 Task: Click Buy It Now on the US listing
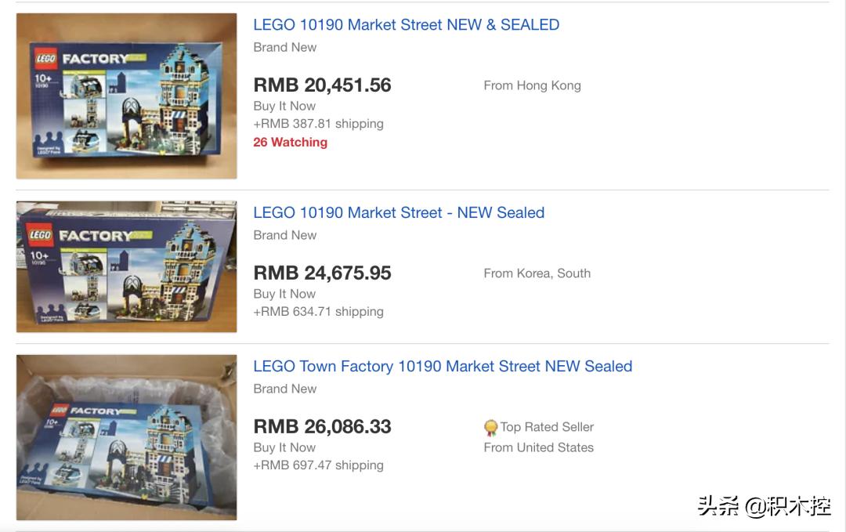coord(284,447)
